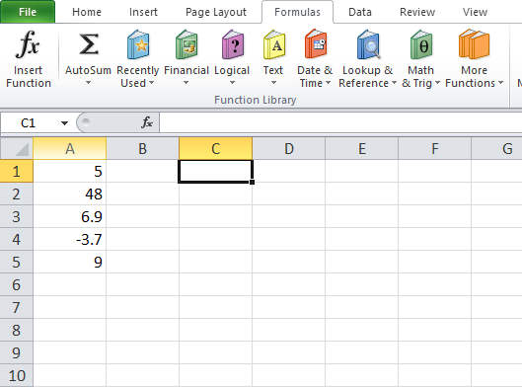Image resolution: width=522 pixels, height=387 pixels.
Task: Expand the Financial dropdown arrow
Action: click(186, 83)
